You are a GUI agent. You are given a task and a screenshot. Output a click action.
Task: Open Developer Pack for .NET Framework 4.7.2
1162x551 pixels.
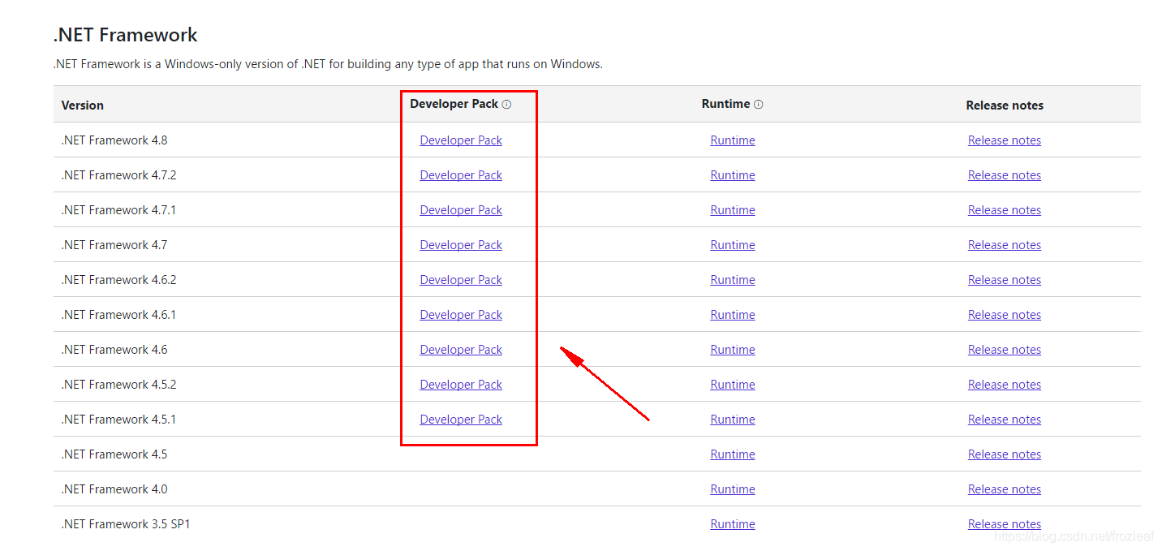click(x=461, y=175)
